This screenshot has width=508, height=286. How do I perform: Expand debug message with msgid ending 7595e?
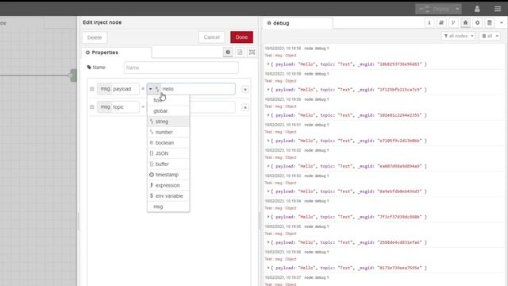[x=268, y=268]
